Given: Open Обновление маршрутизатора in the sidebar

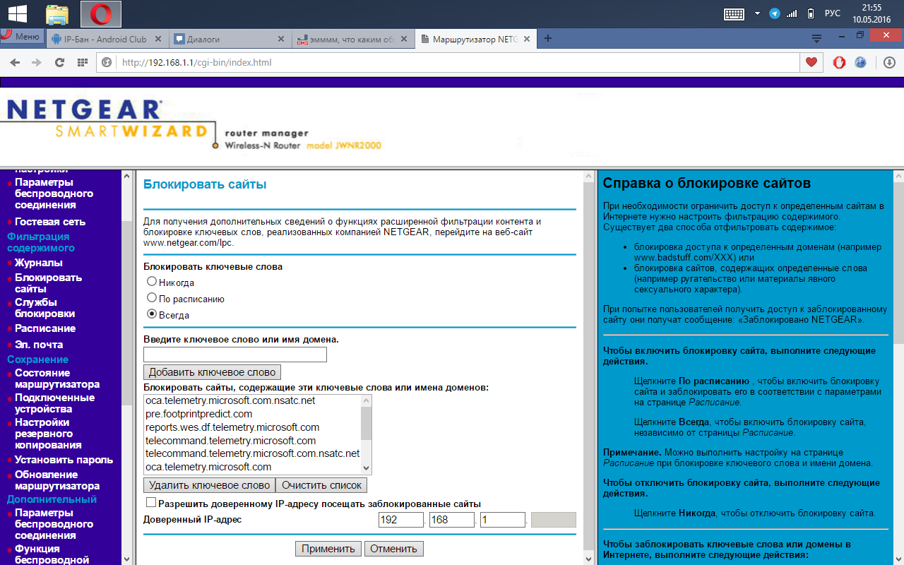Looking at the screenshot, I should 57,480.
